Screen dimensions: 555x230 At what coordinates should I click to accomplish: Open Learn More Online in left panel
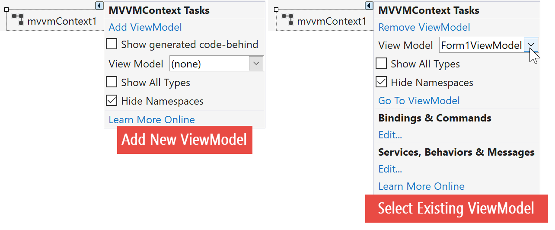[x=152, y=120]
